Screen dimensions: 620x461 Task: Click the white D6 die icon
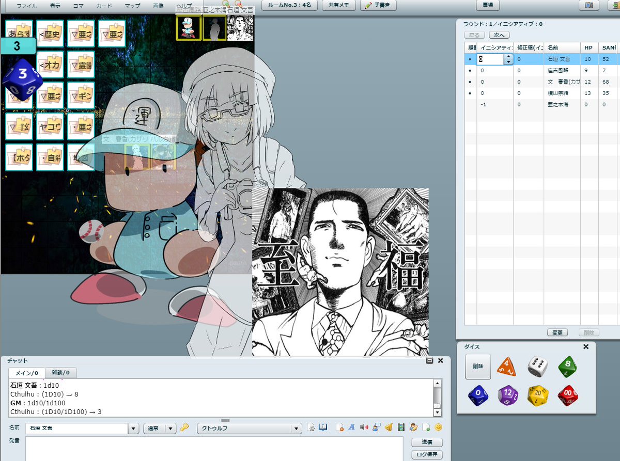coord(537,366)
